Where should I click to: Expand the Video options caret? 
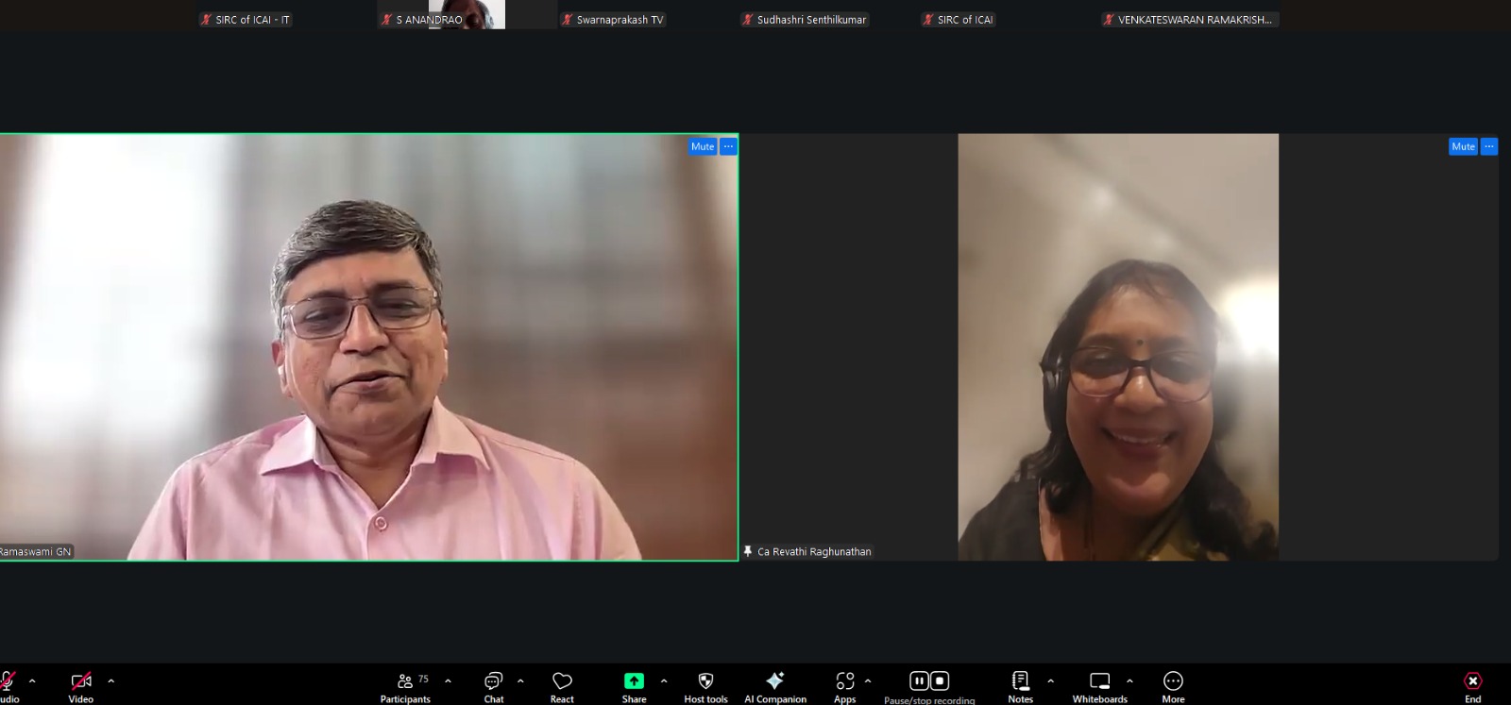110,680
